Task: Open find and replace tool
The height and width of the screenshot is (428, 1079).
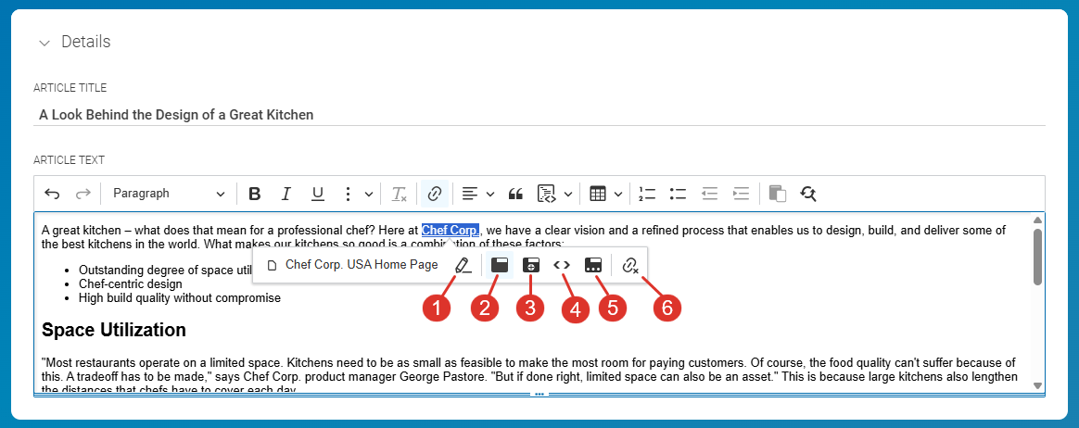Action: [x=808, y=194]
